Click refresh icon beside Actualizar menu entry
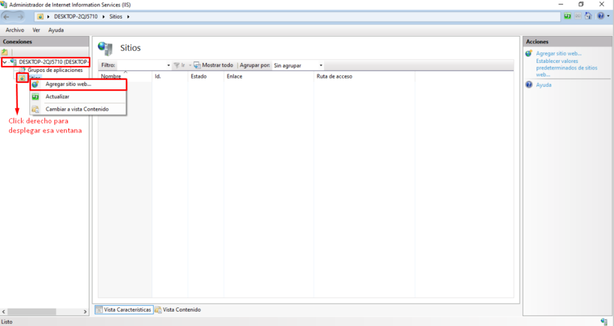 point(35,96)
